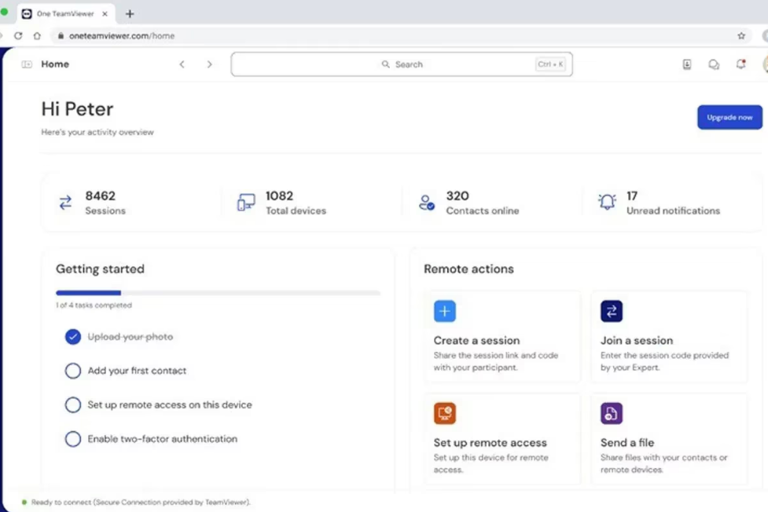Toggle the sidebar panel icon beside Home
768x512 pixels.
(27, 64)
